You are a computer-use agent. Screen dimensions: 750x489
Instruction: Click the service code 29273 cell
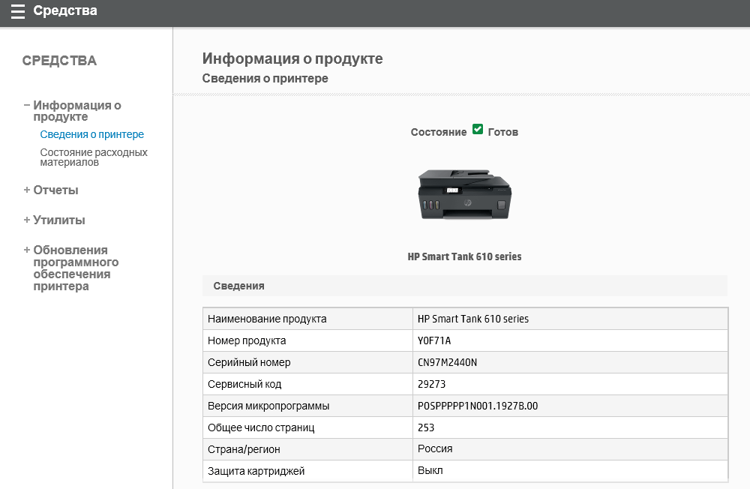430,384
